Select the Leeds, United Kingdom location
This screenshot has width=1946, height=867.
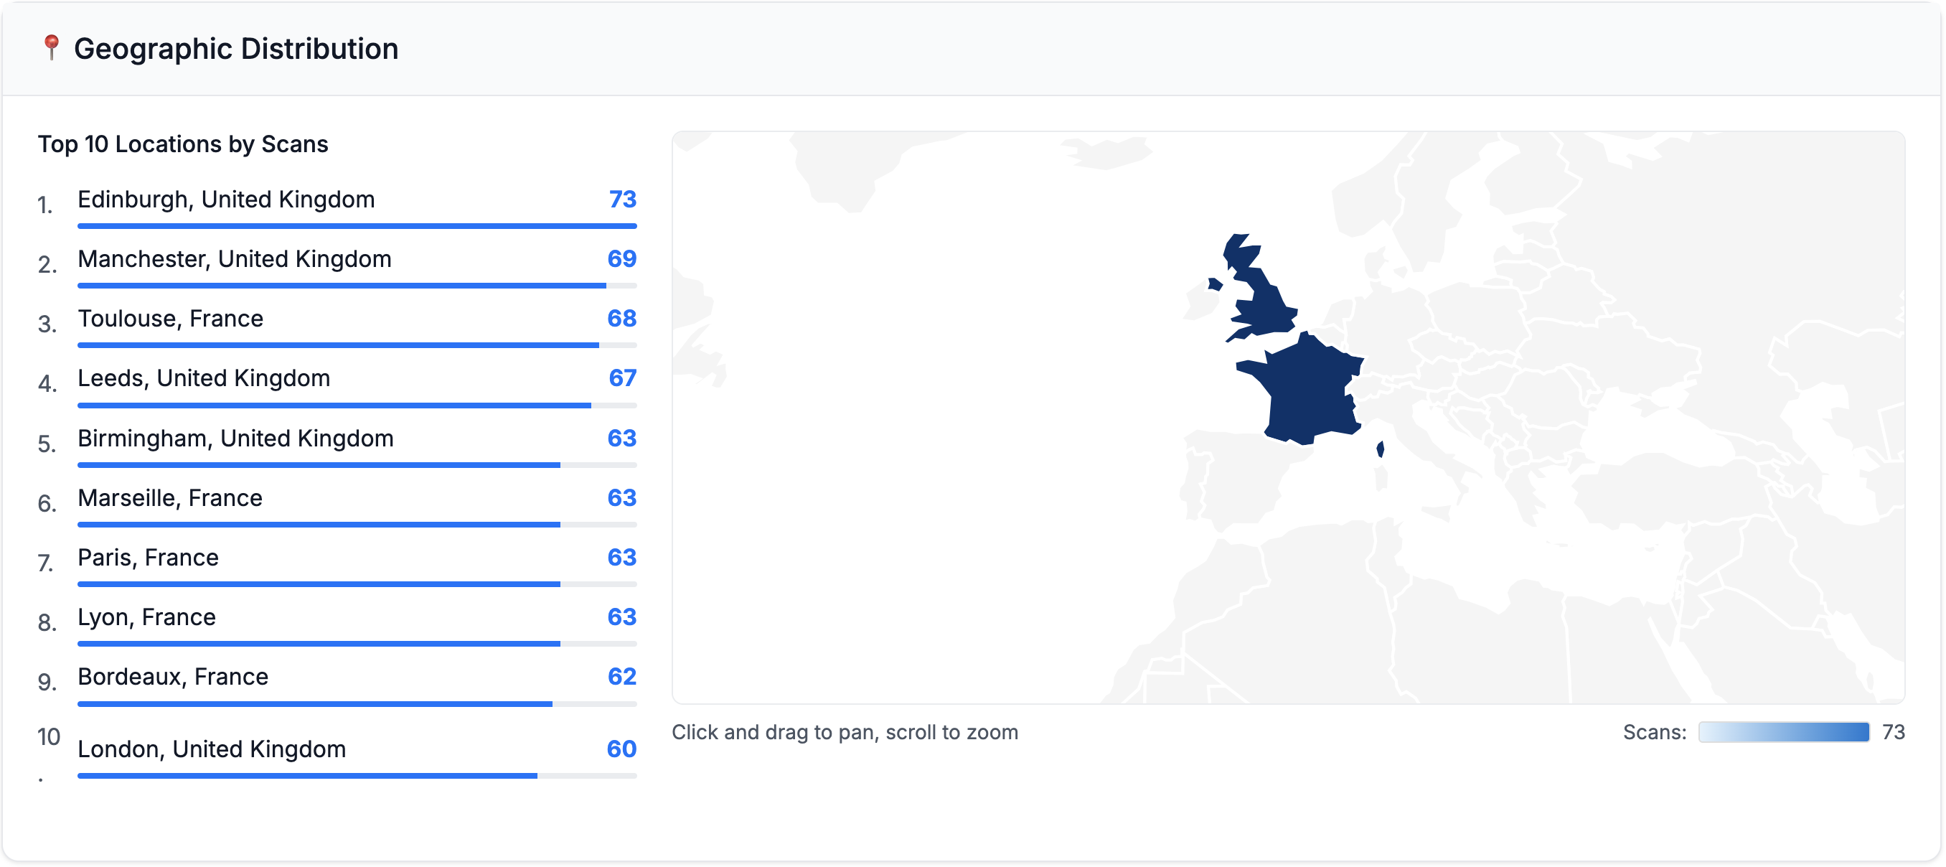pyautogui.click(x=203, y=379)
